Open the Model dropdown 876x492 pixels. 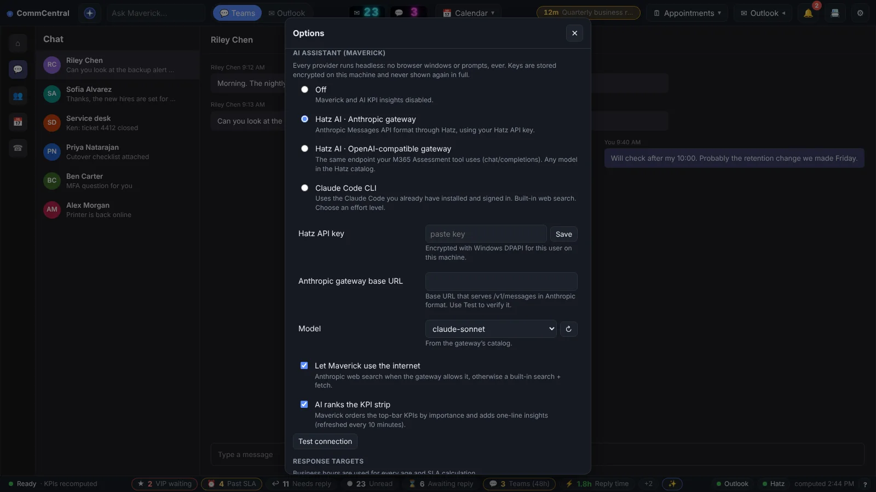pos(491,329)
